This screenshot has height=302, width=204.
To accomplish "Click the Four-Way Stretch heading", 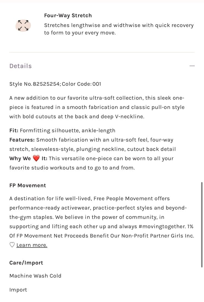I will (x=68, y=15).
